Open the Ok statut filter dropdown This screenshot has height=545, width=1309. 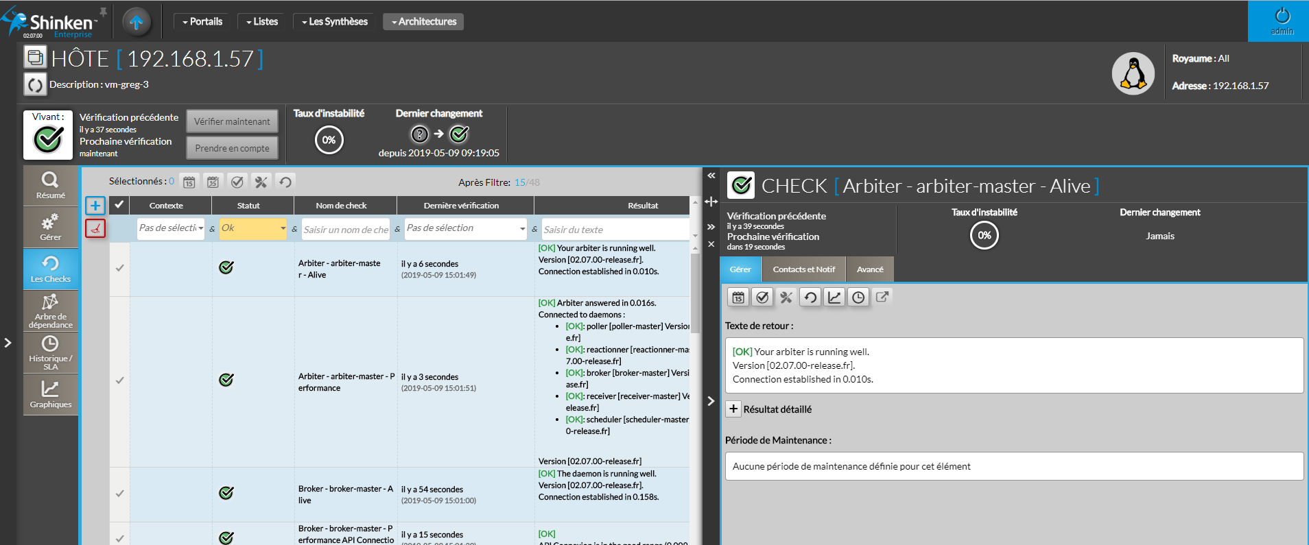pyautogui.click(x=252, y=228)
